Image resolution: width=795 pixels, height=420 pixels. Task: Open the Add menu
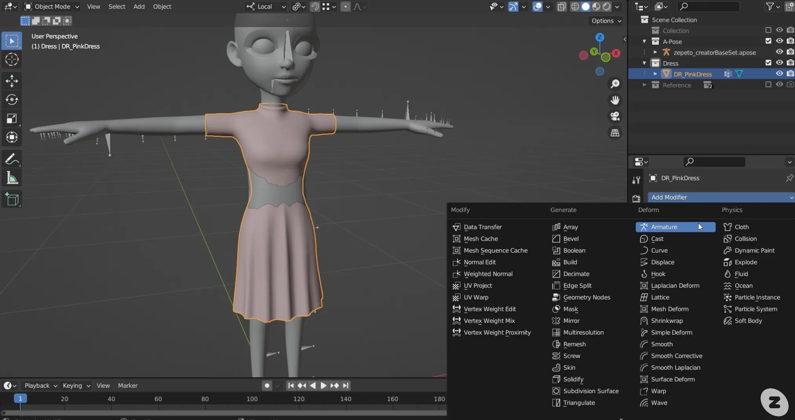139,7
